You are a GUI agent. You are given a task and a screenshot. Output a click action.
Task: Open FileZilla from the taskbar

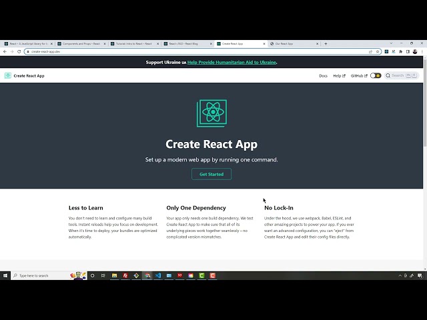coord(125,275)
